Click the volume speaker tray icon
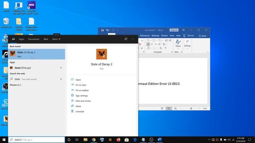This screenshot has width=255, height=143. (229, 139)
